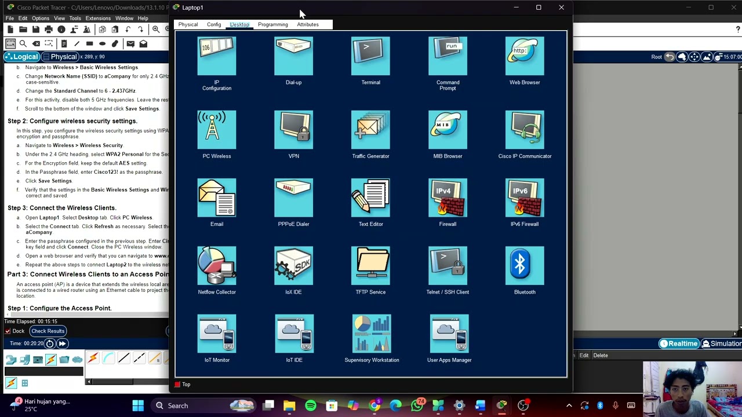Toggle the Top checkbox in Laptop1 window
The width and height of the screenshot is (742, 417).
click(177, 385)
